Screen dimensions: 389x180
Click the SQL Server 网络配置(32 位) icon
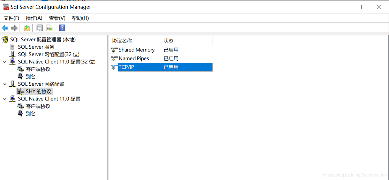pyautogui.click(x=13, y=54)
